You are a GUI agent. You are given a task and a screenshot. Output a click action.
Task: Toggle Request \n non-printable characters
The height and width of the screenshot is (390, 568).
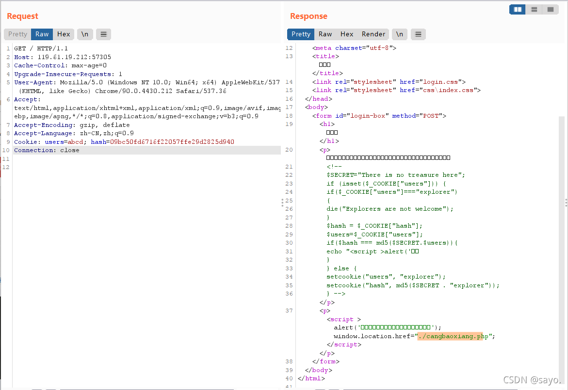[85, 34]
